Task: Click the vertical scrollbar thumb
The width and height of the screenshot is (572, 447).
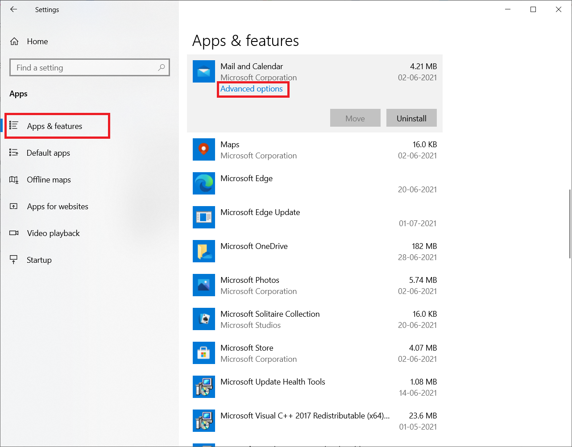Action: pos(570,223)
